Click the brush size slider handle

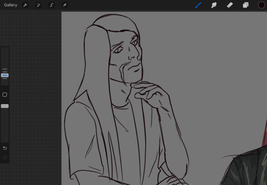tap(5, 75)
